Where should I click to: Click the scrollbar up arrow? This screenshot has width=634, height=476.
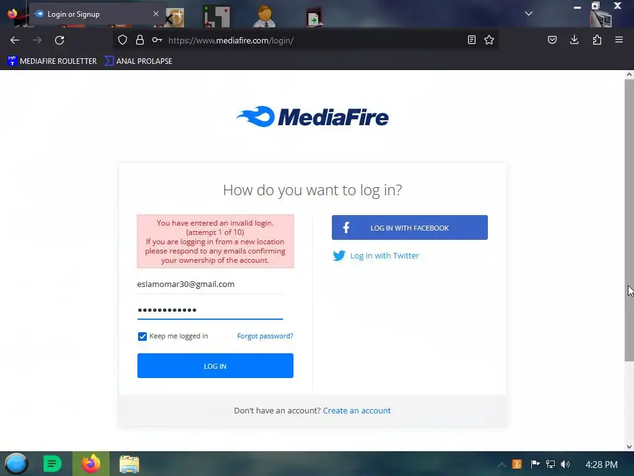[x=629, y=75]
